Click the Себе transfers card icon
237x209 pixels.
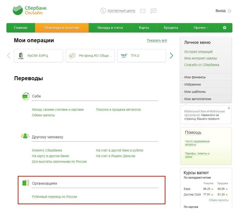pyautogui.click(x=26, y=96)
